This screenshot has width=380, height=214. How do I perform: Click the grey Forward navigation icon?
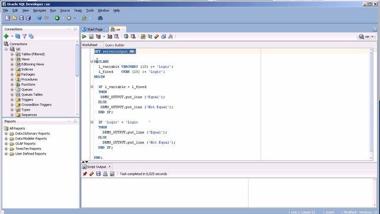tap(69, 18)
